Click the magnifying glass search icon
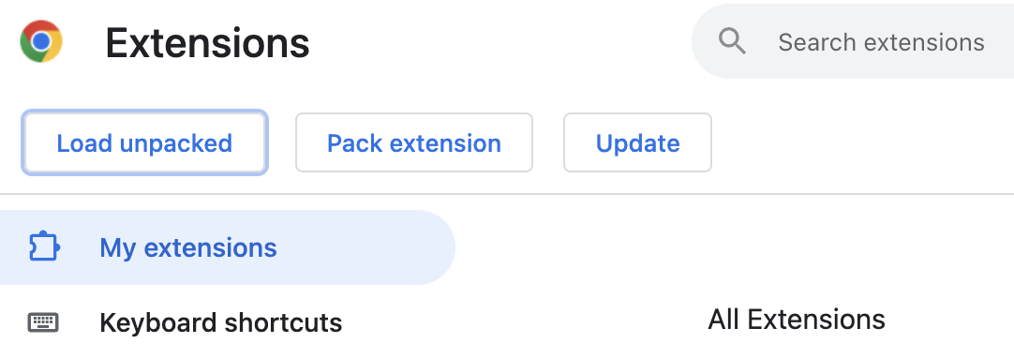This screenshot has width=1014, height=358. click(x=732, y=41)
